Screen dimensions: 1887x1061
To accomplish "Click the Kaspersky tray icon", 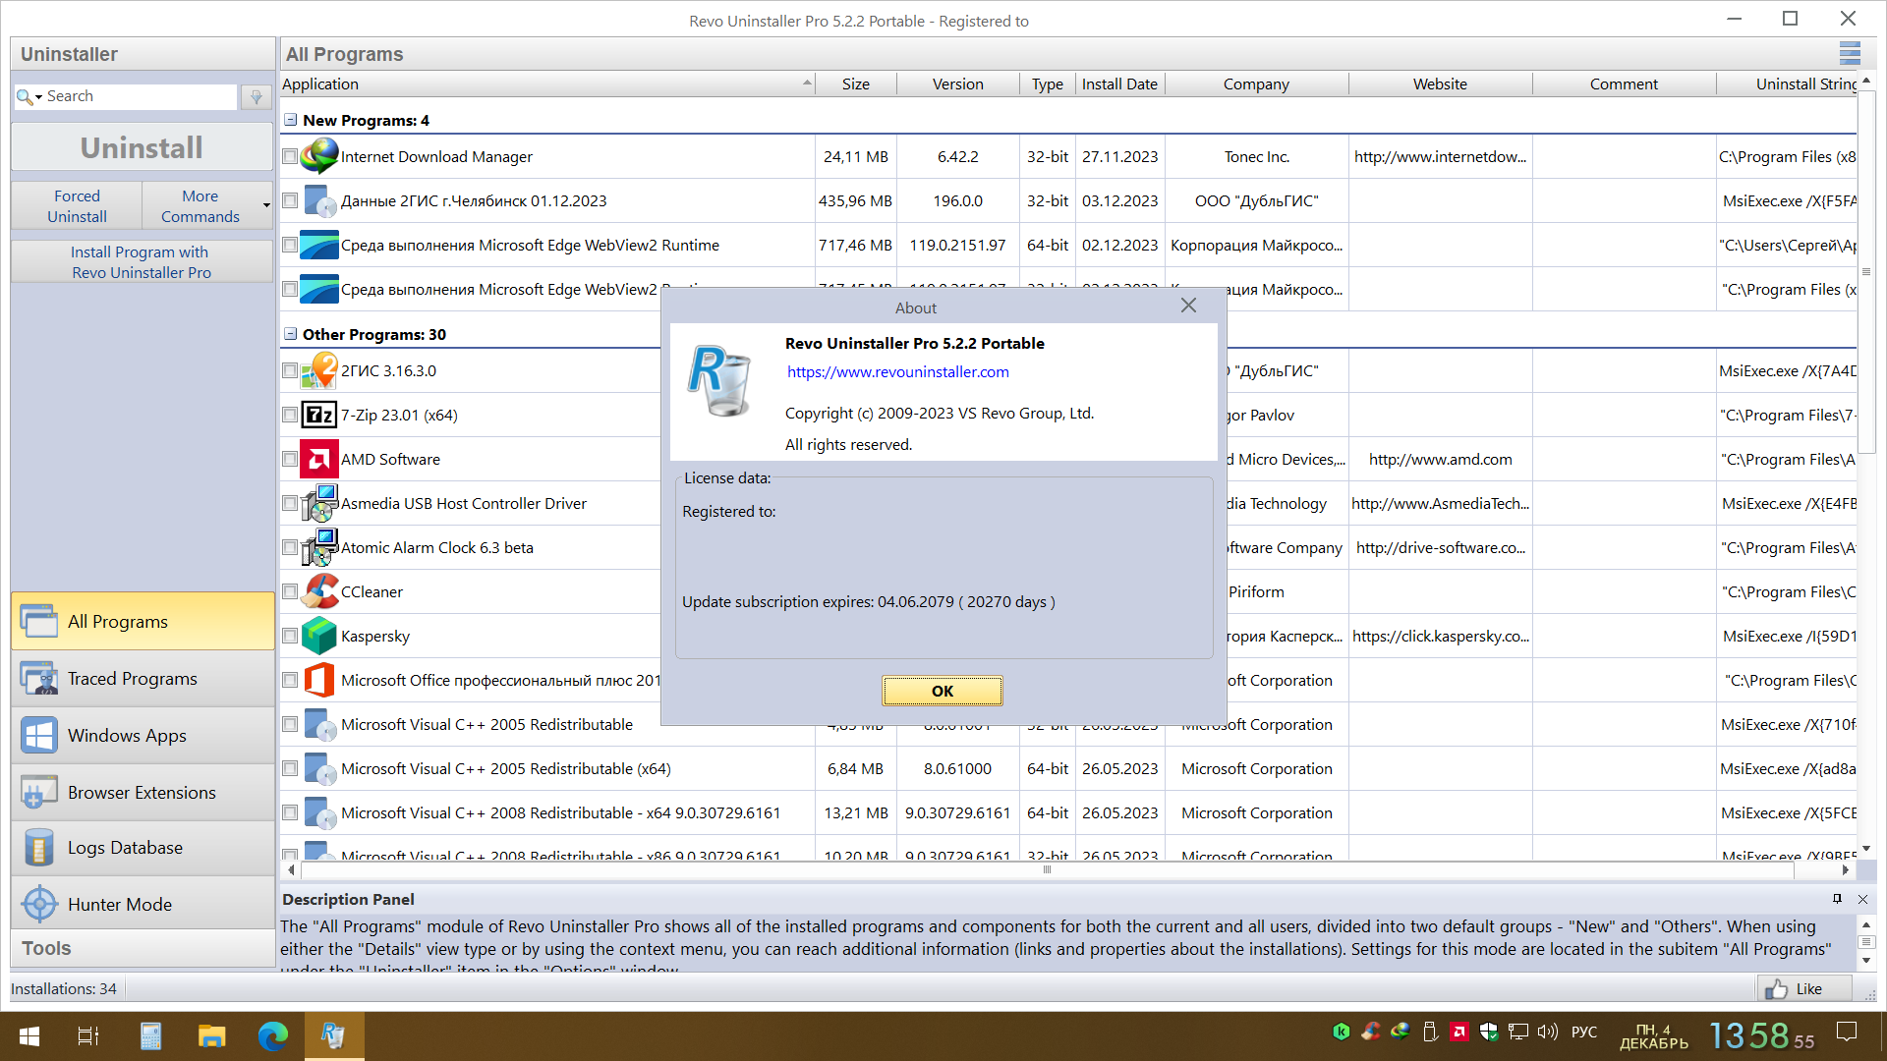I will 1341,1032.
